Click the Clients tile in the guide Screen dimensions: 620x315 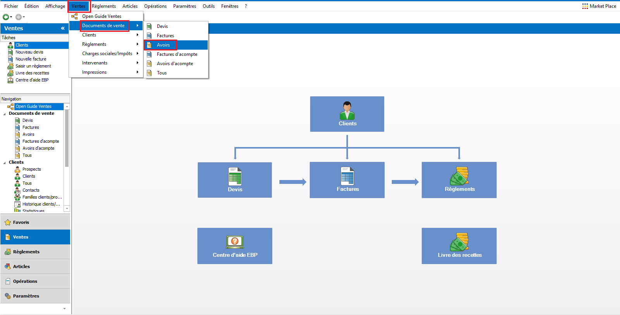point(347,114)
